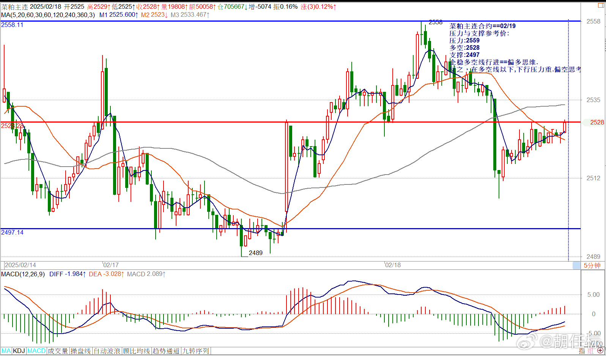Screen dimensions: 606x356
Task: Switch to the MA indicator tab
Action: pos(6,351)
